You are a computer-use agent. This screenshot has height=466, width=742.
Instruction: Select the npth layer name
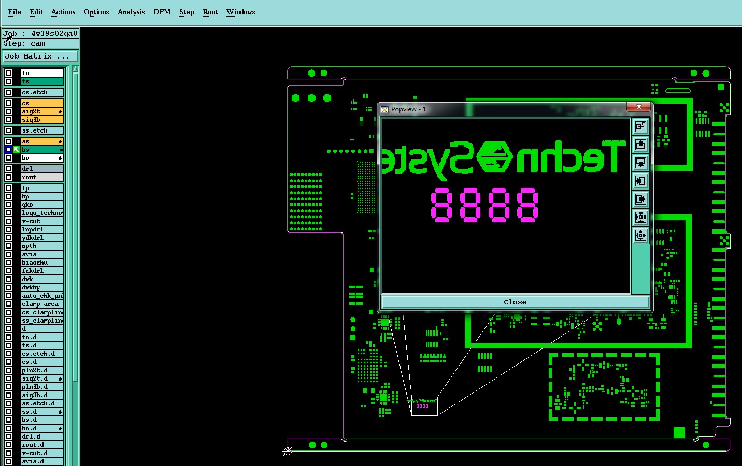[x=42, y=246]
